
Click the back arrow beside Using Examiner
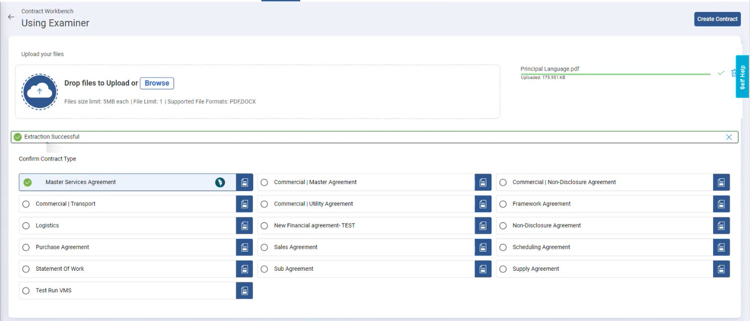coord(11,17)
